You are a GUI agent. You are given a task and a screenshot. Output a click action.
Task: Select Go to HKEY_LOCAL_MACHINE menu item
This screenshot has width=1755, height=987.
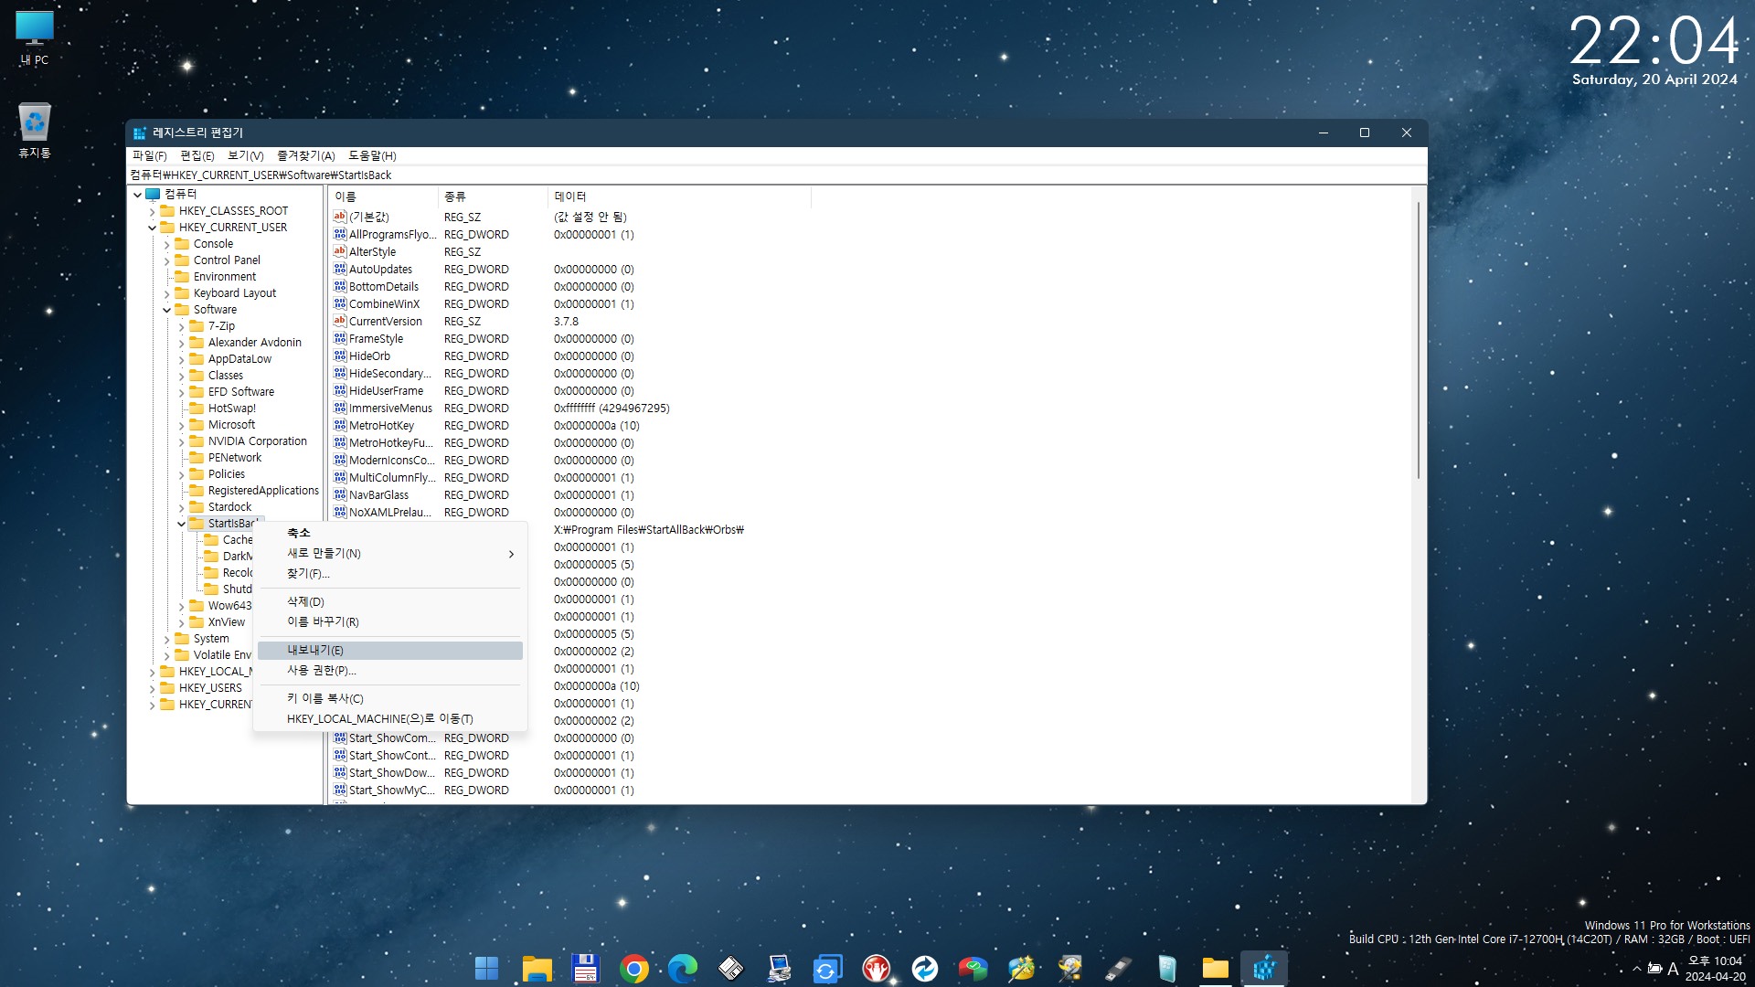pos(390,718)
